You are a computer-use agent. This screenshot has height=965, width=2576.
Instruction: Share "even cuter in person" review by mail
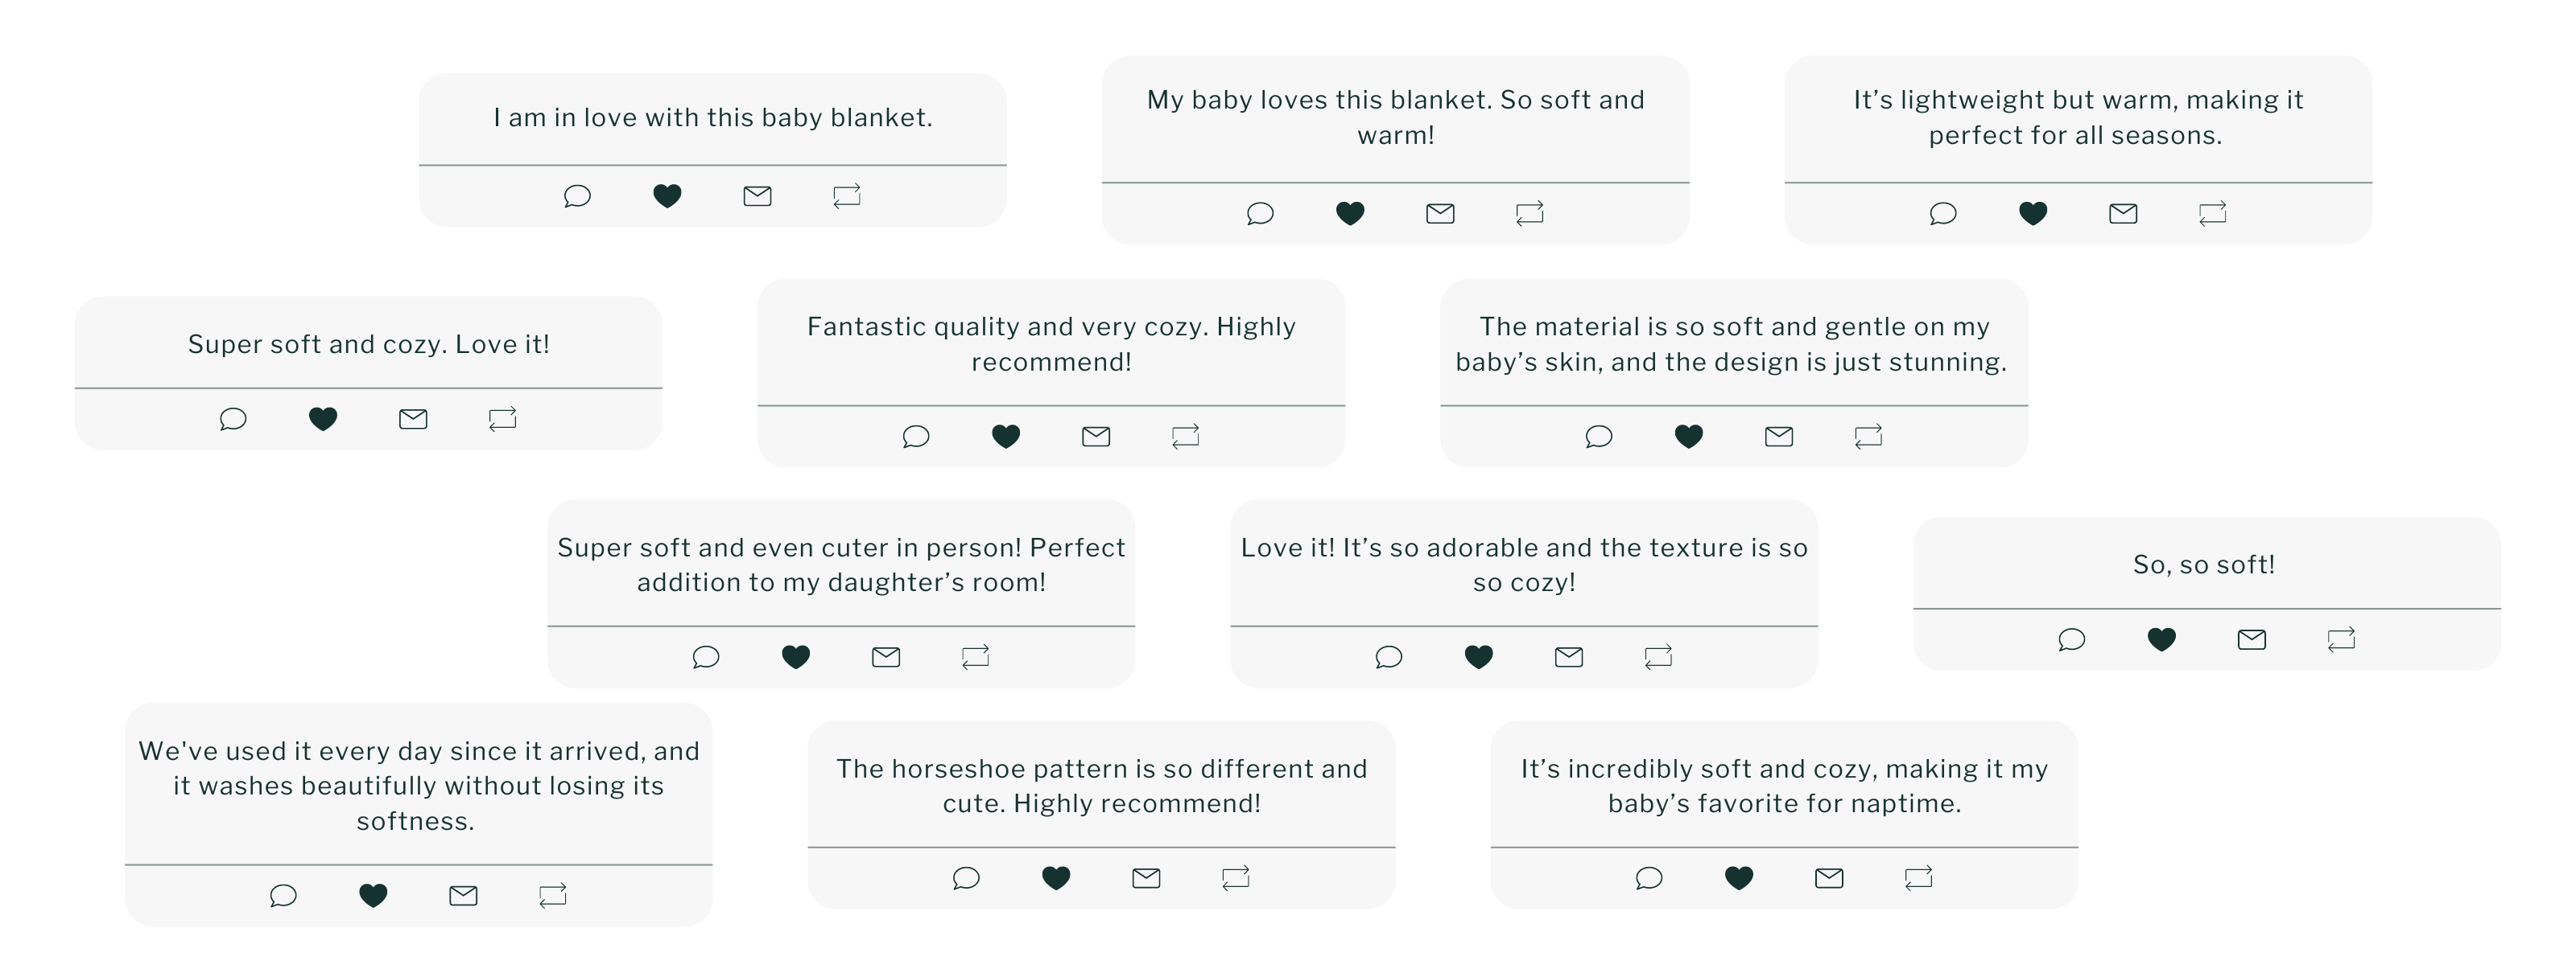[x=885, y=656]
